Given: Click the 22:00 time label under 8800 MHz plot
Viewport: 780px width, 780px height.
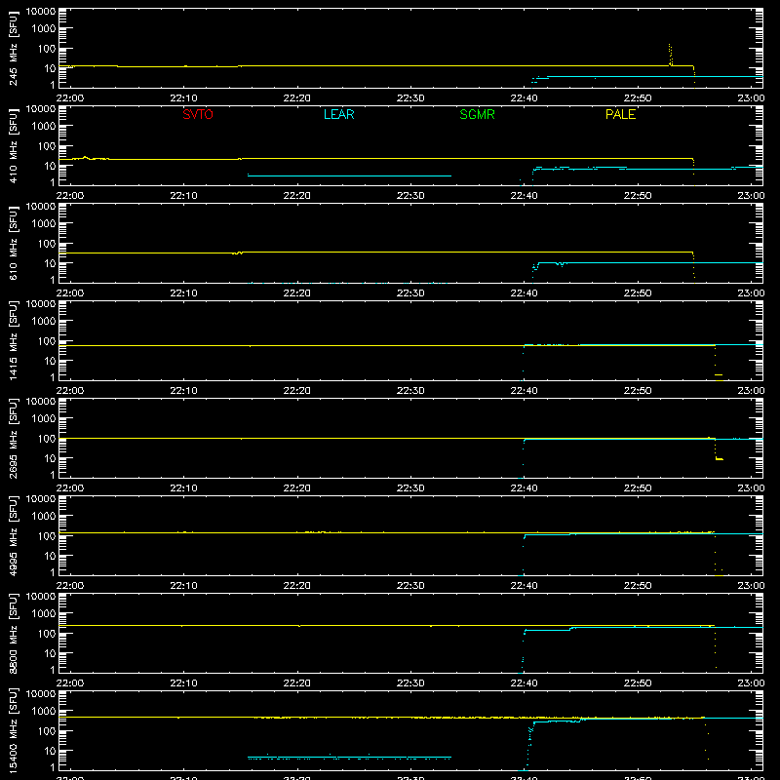Looking at the screenshot, I should click(x=70, y=683).
